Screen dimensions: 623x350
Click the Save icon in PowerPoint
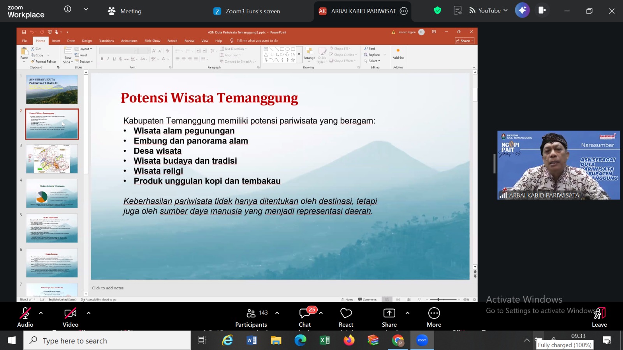point(24,32)
